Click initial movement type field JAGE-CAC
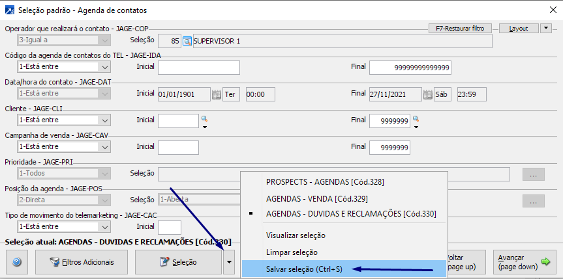Screen dimensions: 563x279 170,228
